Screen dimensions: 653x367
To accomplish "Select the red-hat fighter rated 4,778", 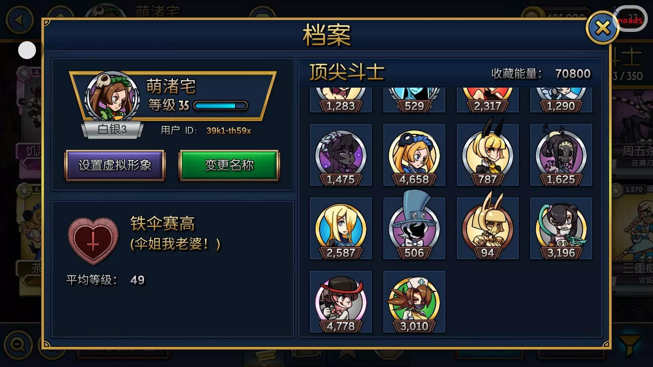I will pyautogui.click(x=340, y=302).
